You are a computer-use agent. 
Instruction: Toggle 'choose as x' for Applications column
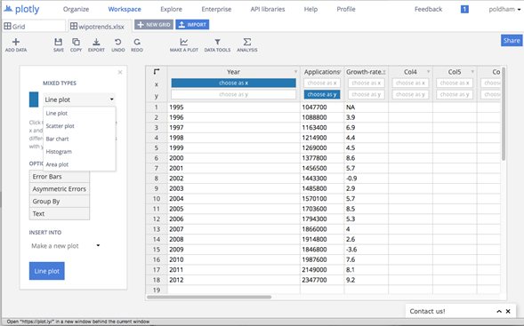click(x=322, y=83)
